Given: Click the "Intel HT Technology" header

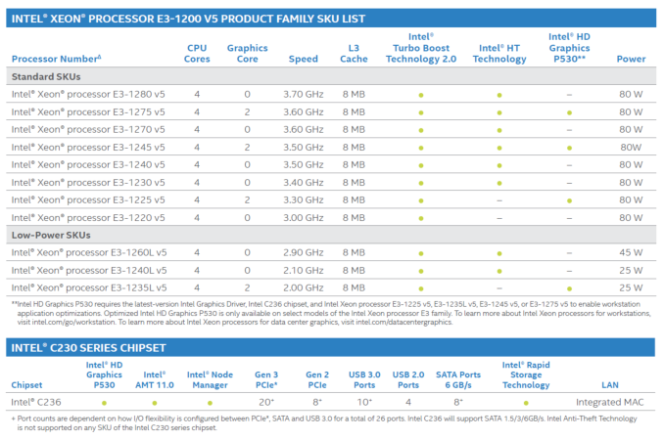Looking at the screenshot, I should pyautogui.click(x=499, y=53).
